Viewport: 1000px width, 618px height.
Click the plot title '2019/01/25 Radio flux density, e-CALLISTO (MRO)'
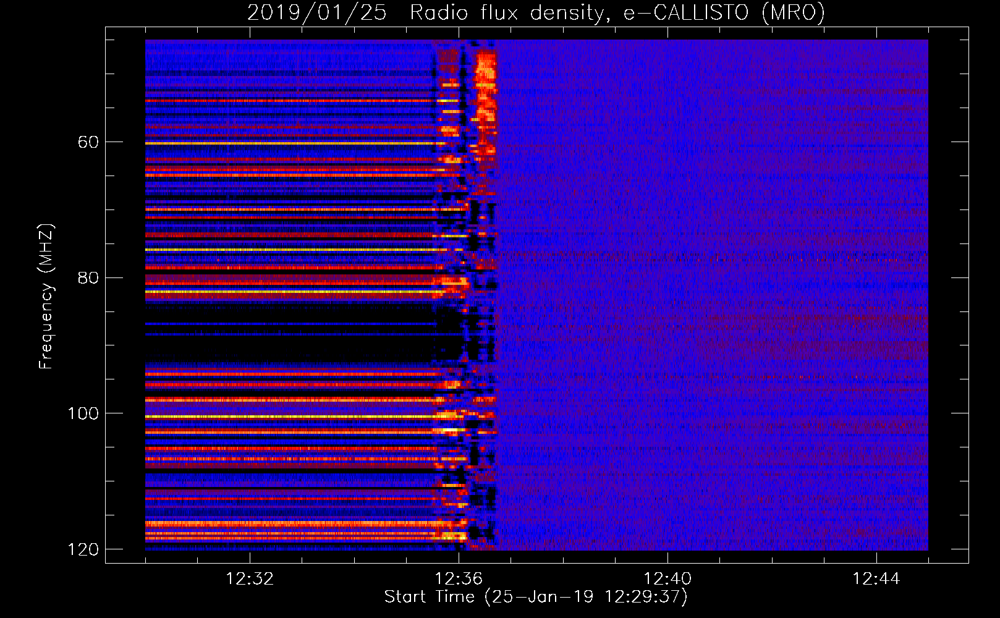[x=536, y=13]
